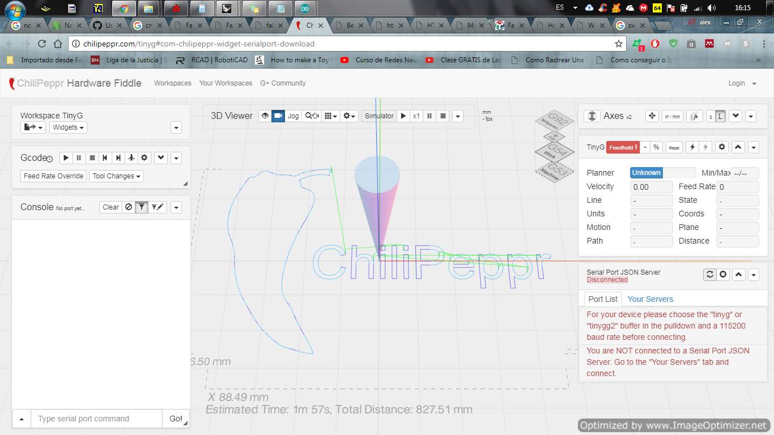Click the x1 simulator speed button
The image size is (774, 435).
click(x=416, y=116)
